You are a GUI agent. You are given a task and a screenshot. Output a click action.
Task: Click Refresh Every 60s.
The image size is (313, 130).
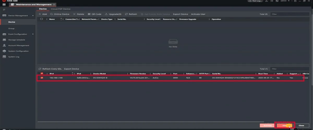pyautogui.click(x=50, y=69)
